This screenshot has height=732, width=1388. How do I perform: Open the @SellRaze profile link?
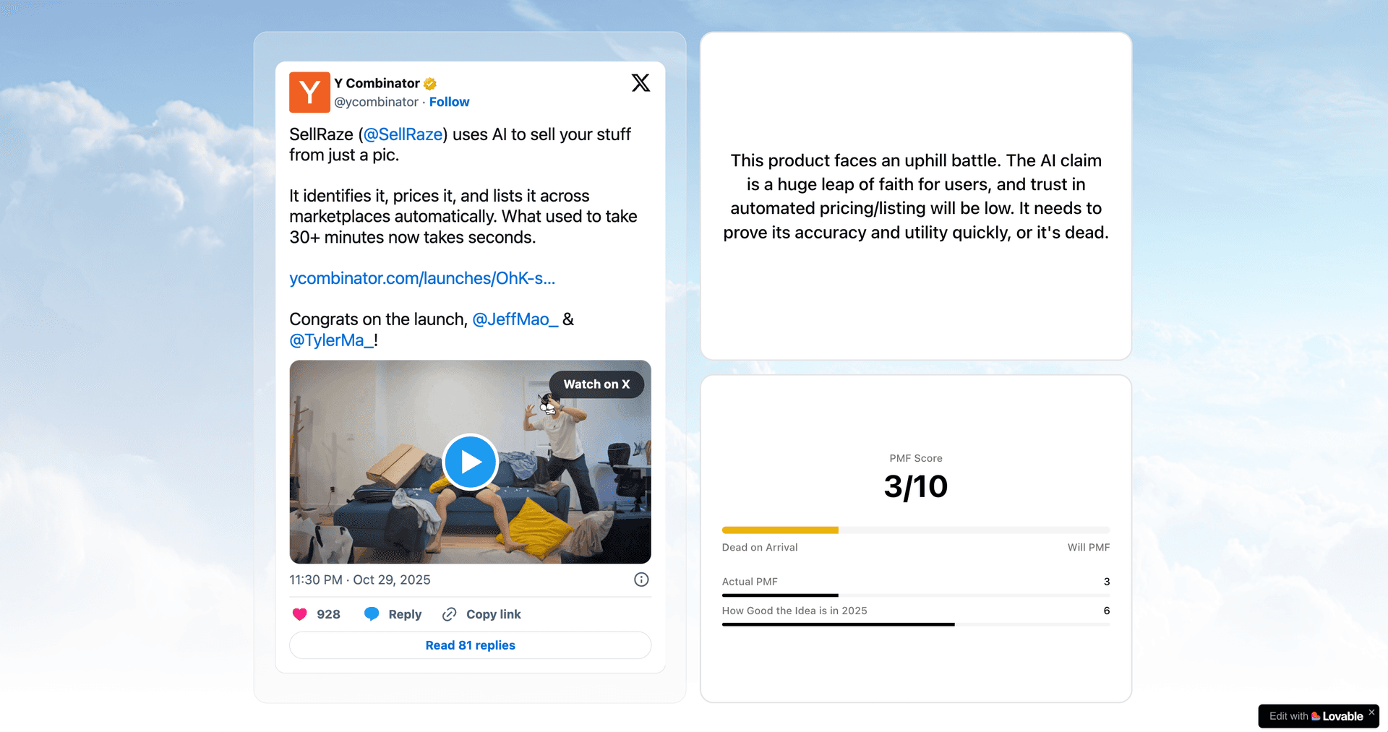click(x=403, y=134)
